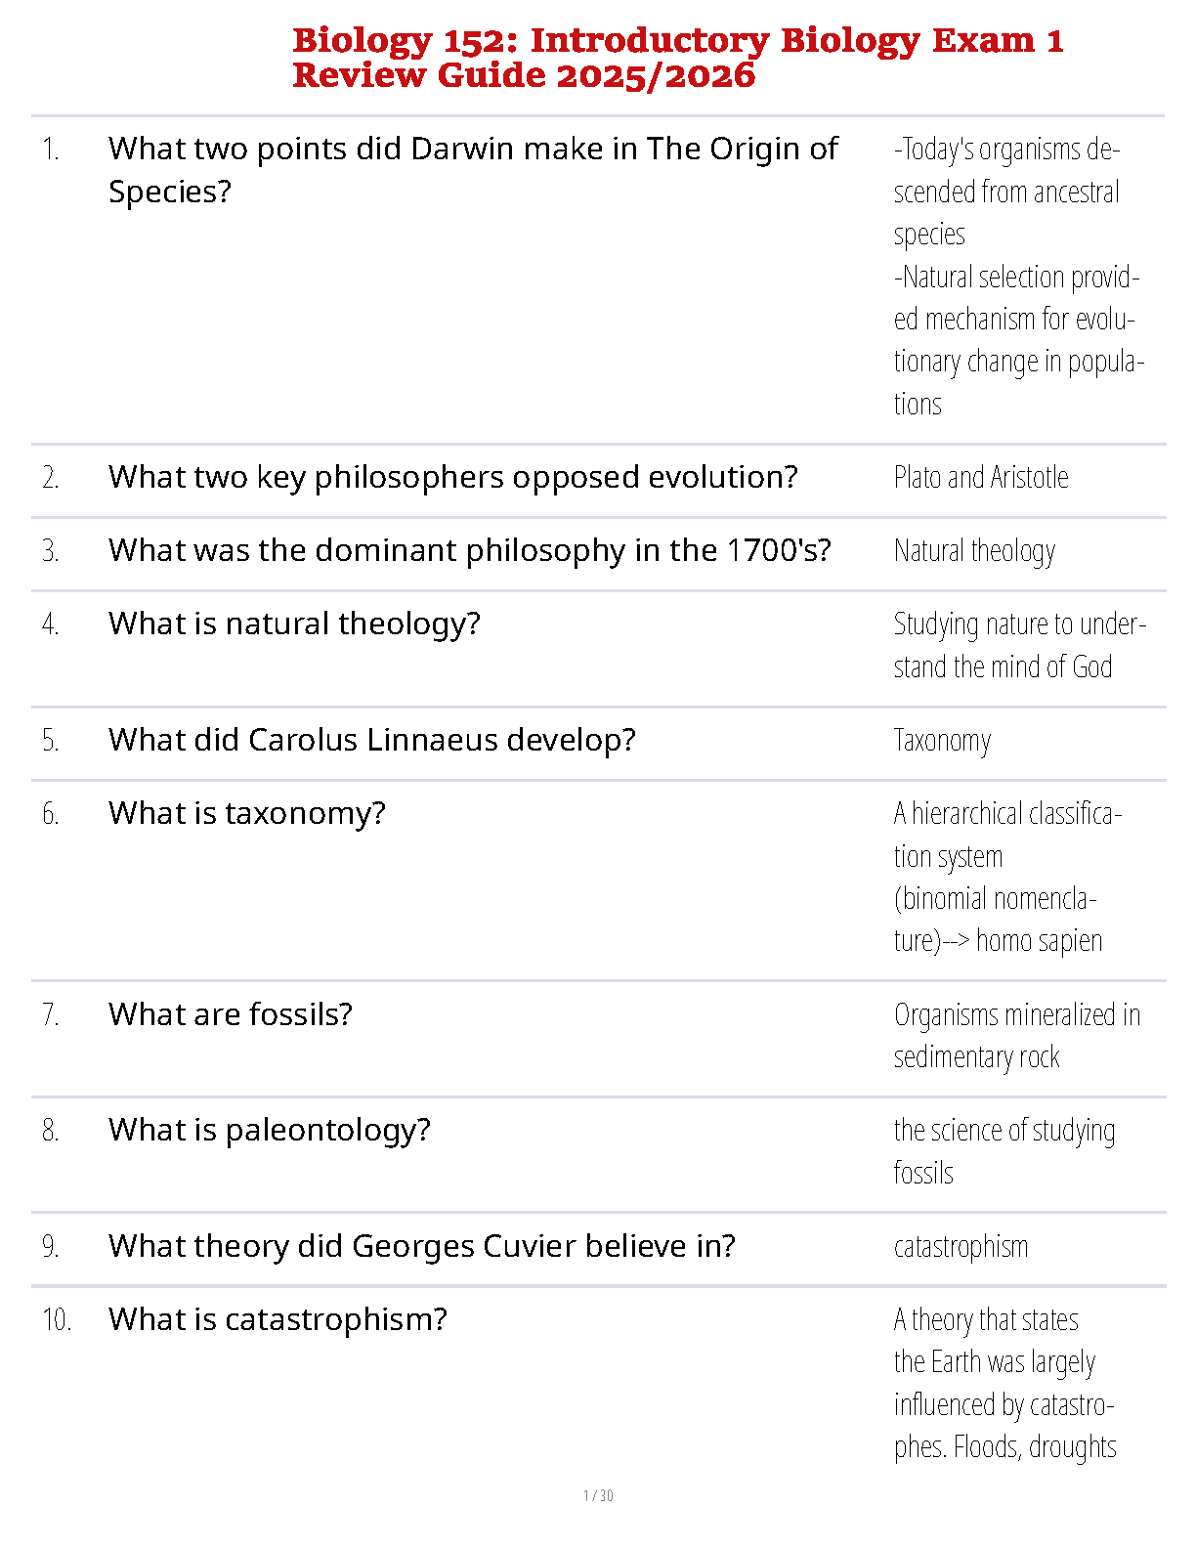This screenshot has width=1196, height=1548.
Task: Select 'Organisms mineralized in sedimentary rock' answer
Action: [1017, 1036]
